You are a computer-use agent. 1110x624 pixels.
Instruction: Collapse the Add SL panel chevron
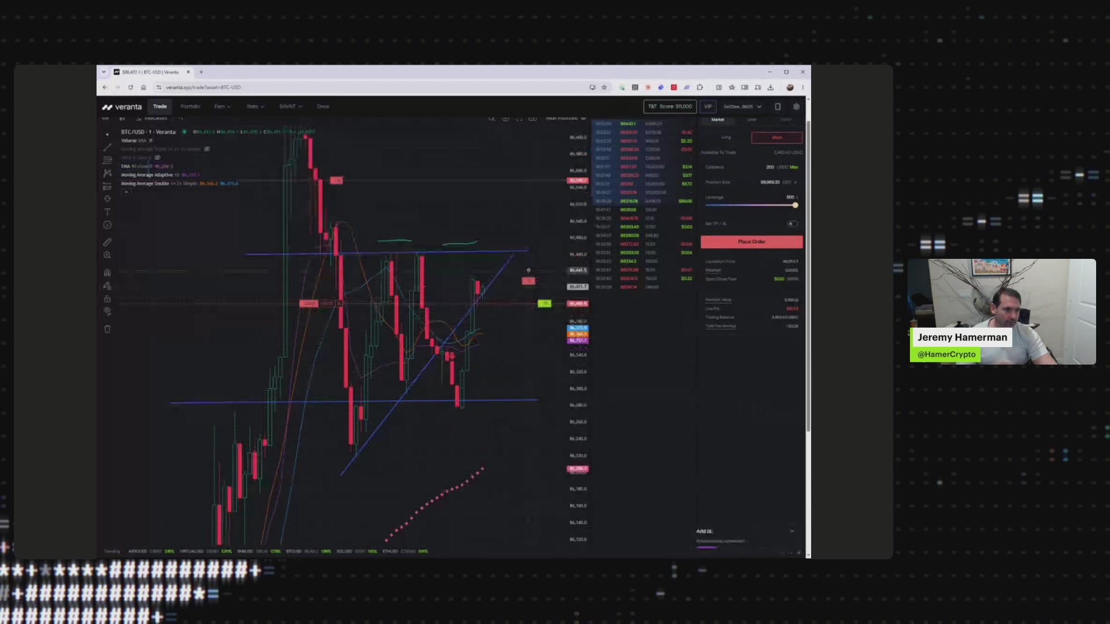792,531
